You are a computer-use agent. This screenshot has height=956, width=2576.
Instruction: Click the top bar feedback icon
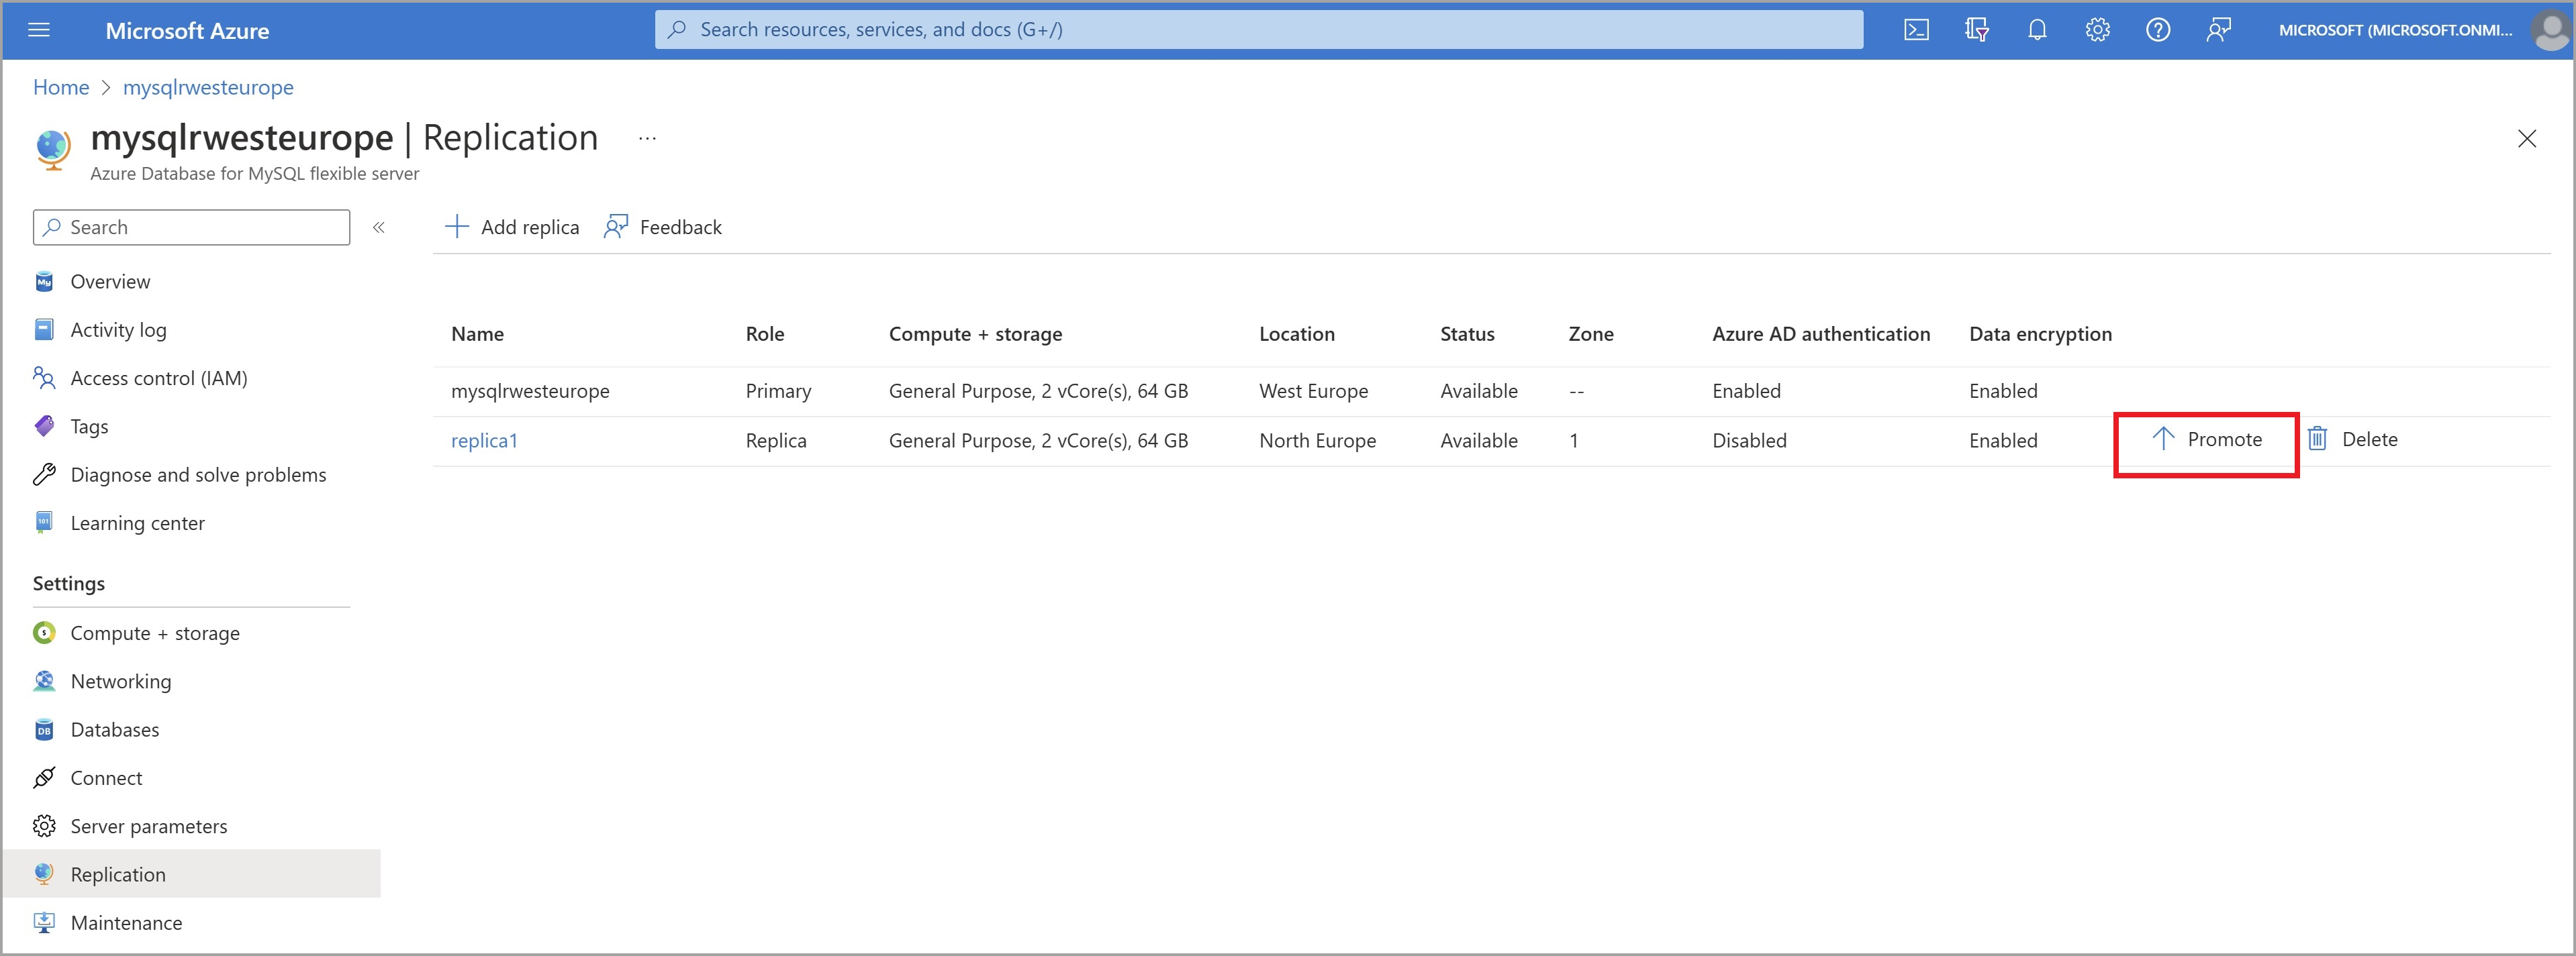click(x=2218, y=30)
